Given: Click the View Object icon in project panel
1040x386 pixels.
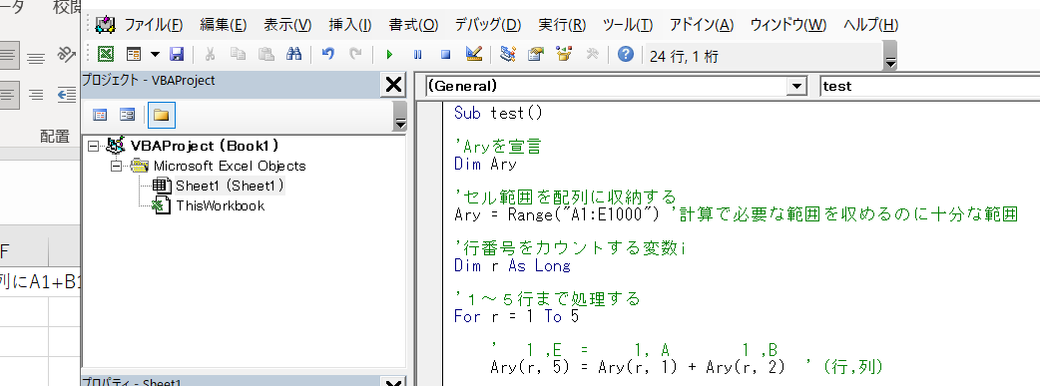Looking at the screenshot, I should pos(127,116).
